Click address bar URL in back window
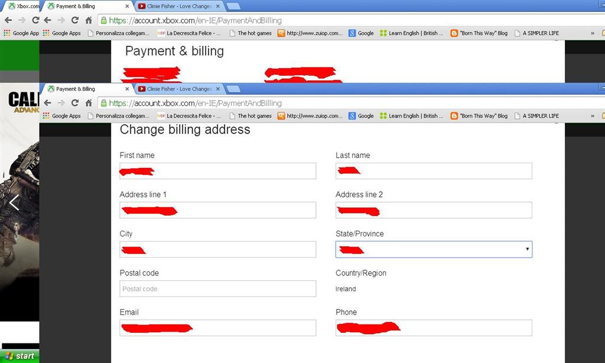Viewport: 605px width, 363px height. pos(195,21)
